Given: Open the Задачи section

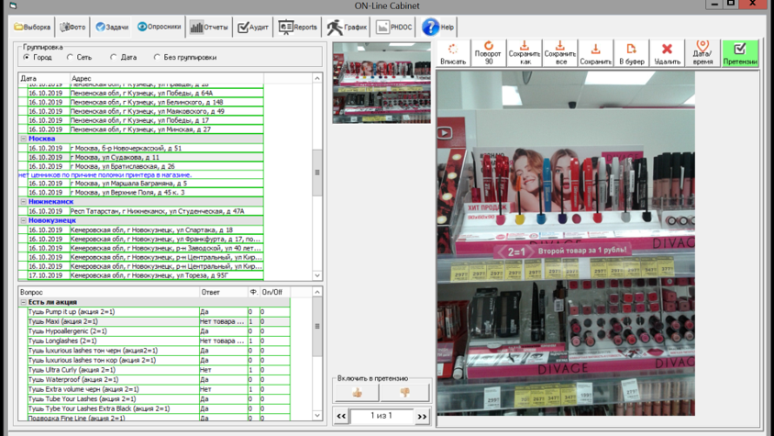Looking at the screenshot, I should point(112,27).
